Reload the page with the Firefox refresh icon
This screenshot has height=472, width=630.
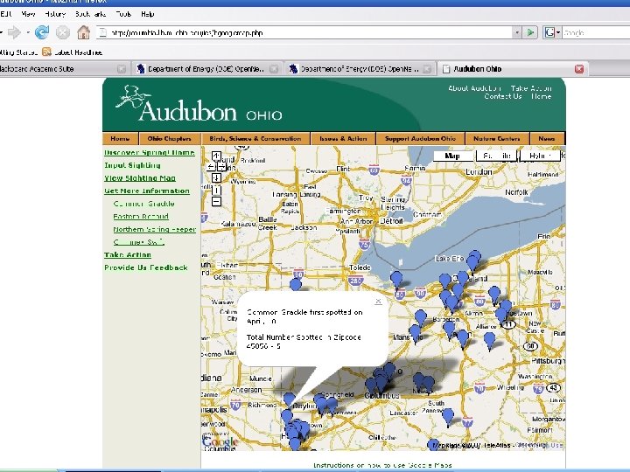[x=42, y=32]
